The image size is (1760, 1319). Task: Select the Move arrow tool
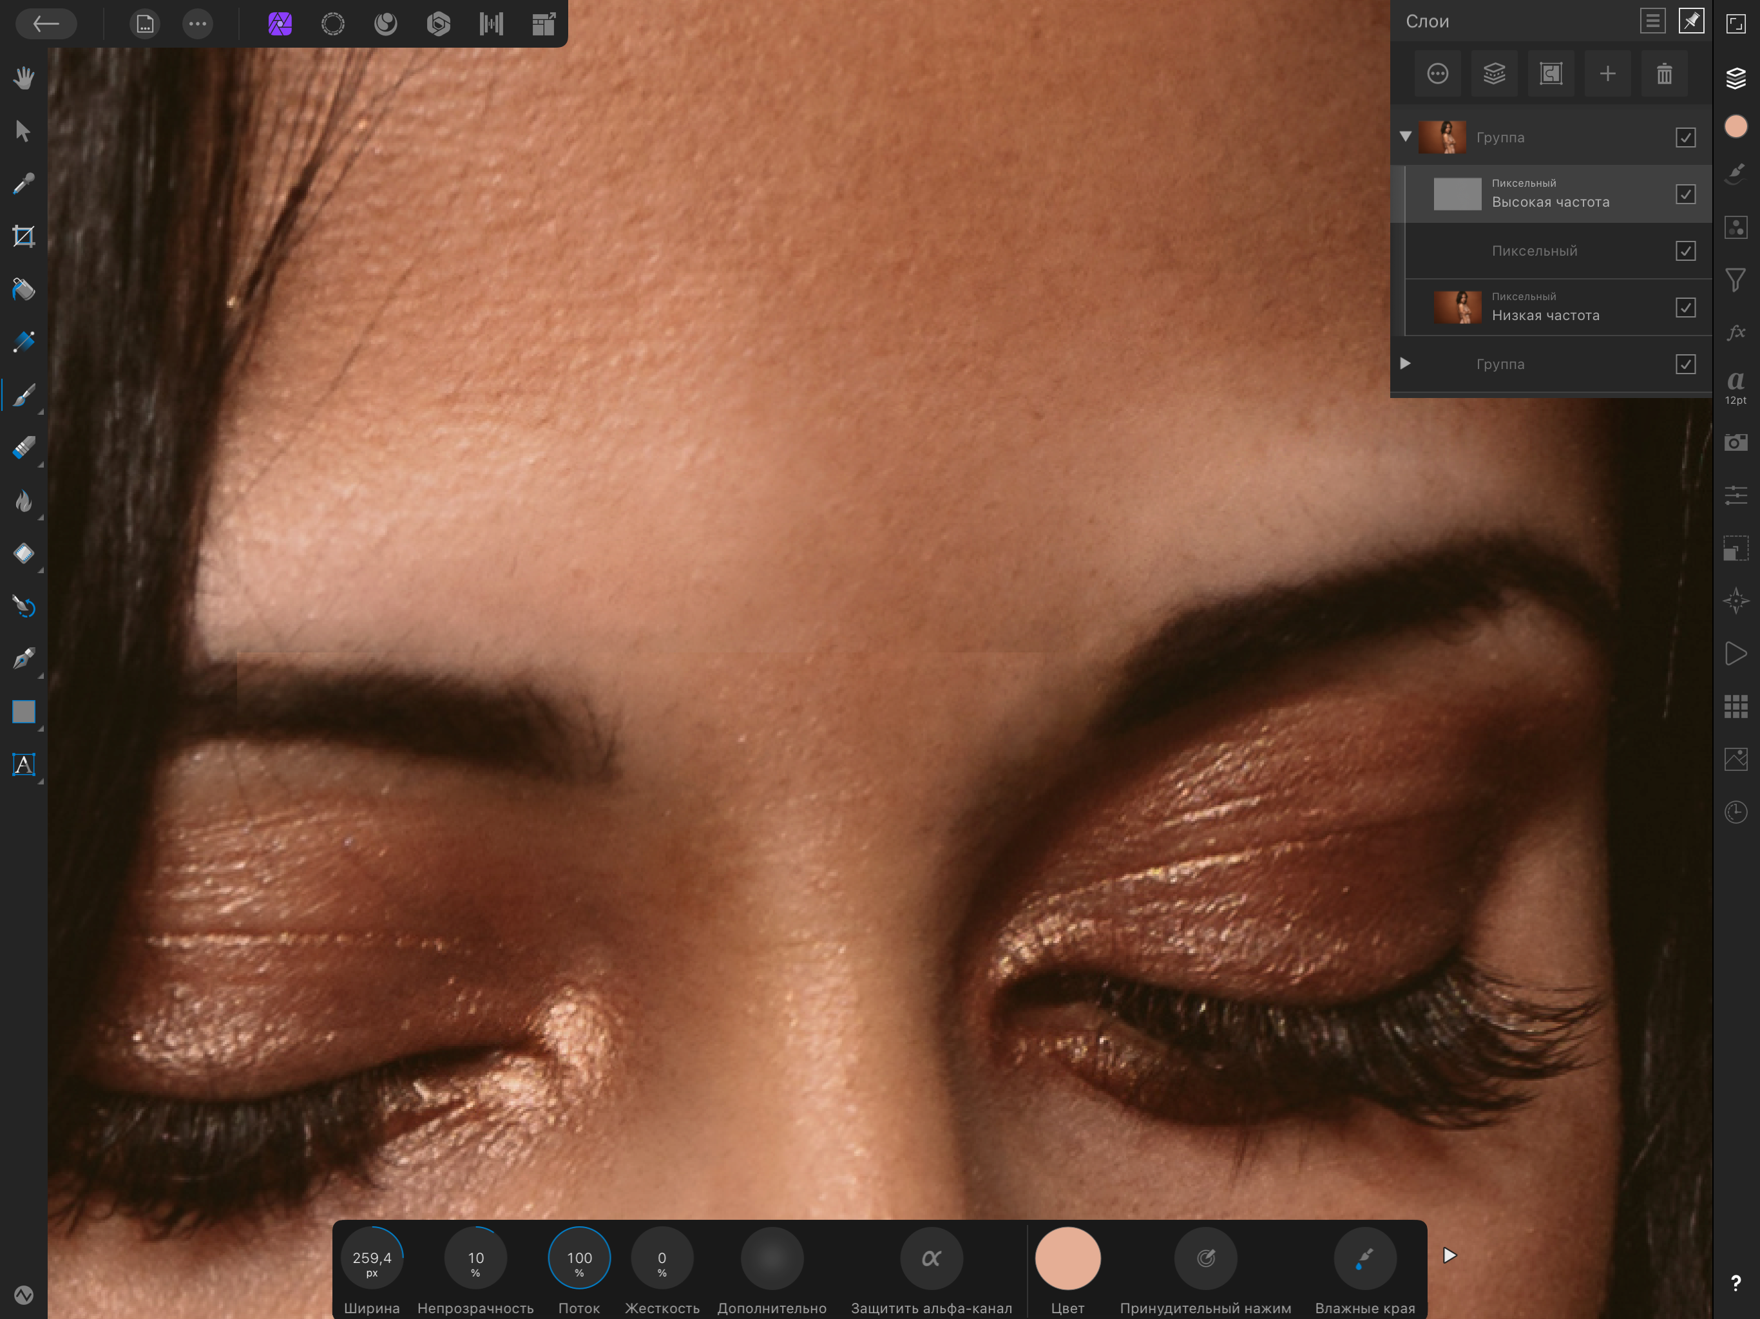pyautogui.click(x=24, y=131)
